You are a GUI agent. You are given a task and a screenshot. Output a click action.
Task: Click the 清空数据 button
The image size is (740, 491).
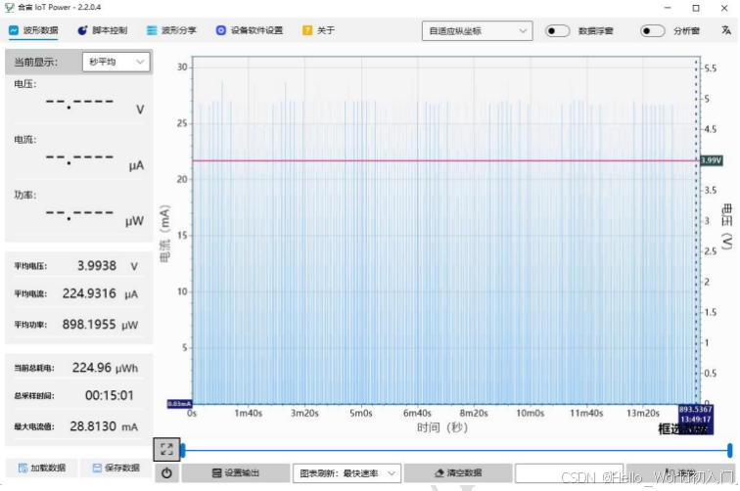(x=458, y=473)
